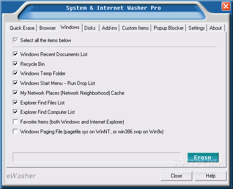
Task: Uncheck Windows Recent Documents List
Action: 15,54
